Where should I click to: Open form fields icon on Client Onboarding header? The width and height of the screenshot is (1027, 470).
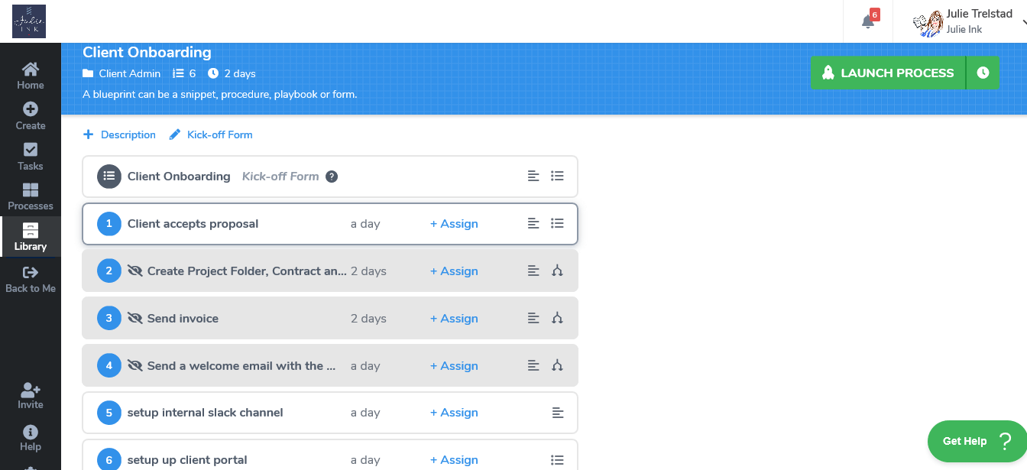(x=557, y=177)
